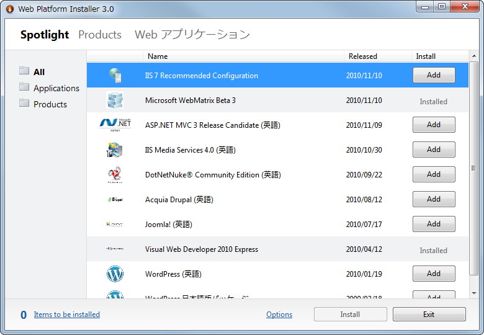Add IIS Media Services 4.0
Screen dimensions: 484x335
[x=434, y=150]
